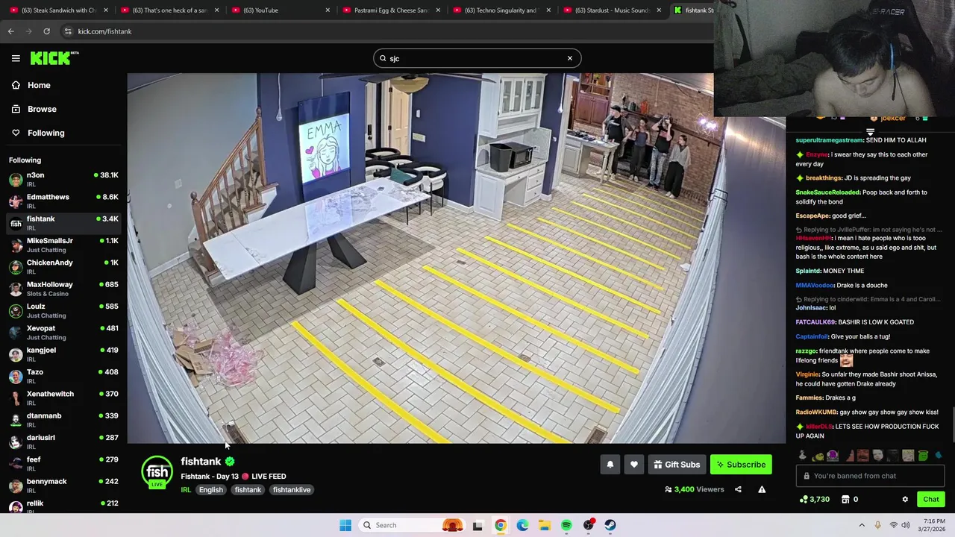Viewport: 955px width, 537px height.
Task: Select the green halo frog emote
Action: point(923,456)
